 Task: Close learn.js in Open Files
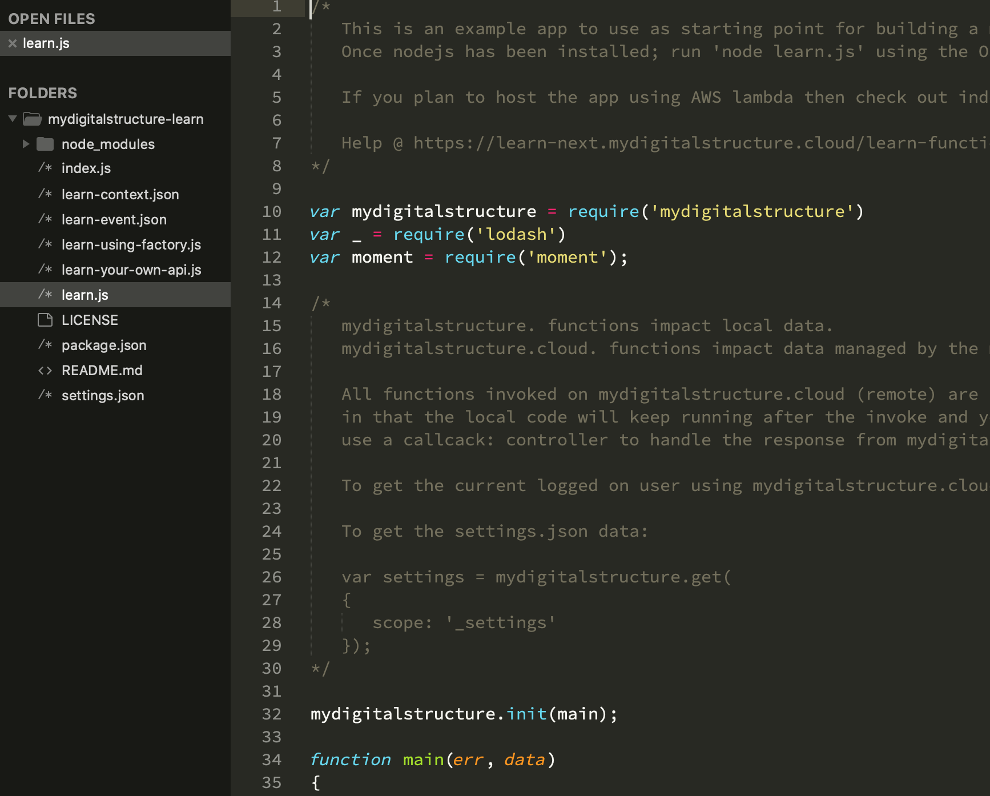(13, 43)
